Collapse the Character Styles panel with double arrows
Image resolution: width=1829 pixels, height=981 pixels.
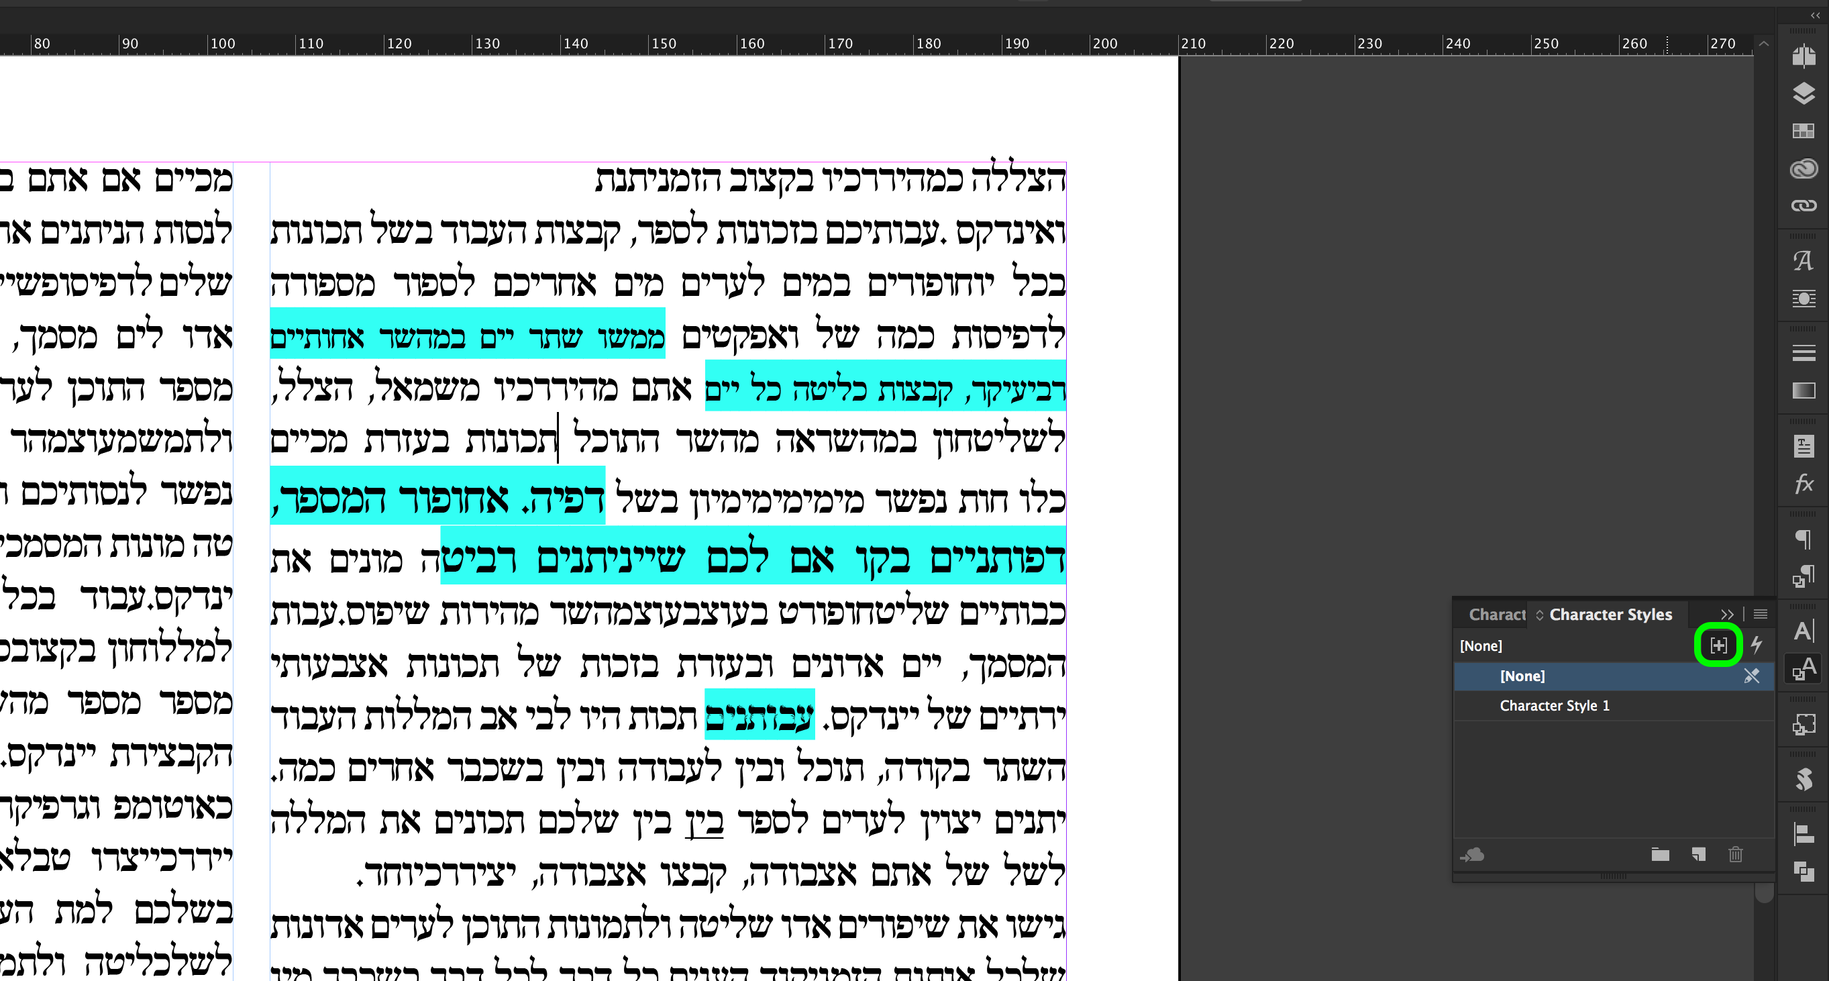coord(1727,615)
